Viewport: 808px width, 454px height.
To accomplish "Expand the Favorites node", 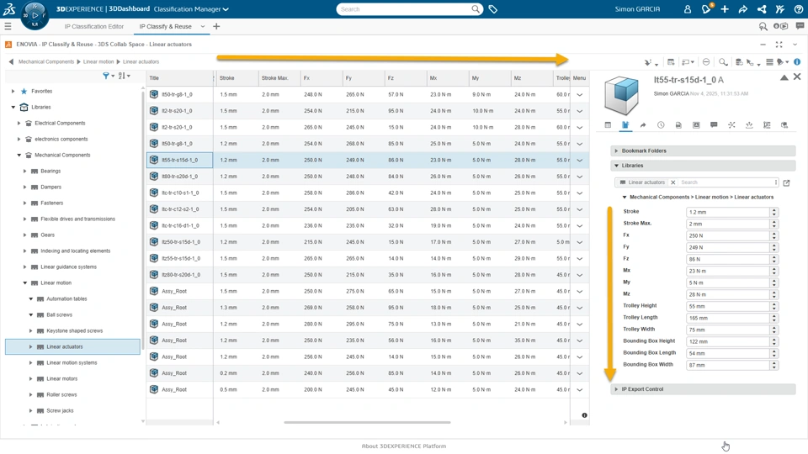I will tap(13, 91).
